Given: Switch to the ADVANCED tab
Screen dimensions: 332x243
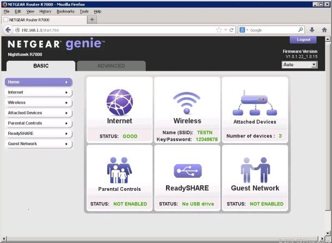Looking at the screenshot, I should tap(111, 66).
